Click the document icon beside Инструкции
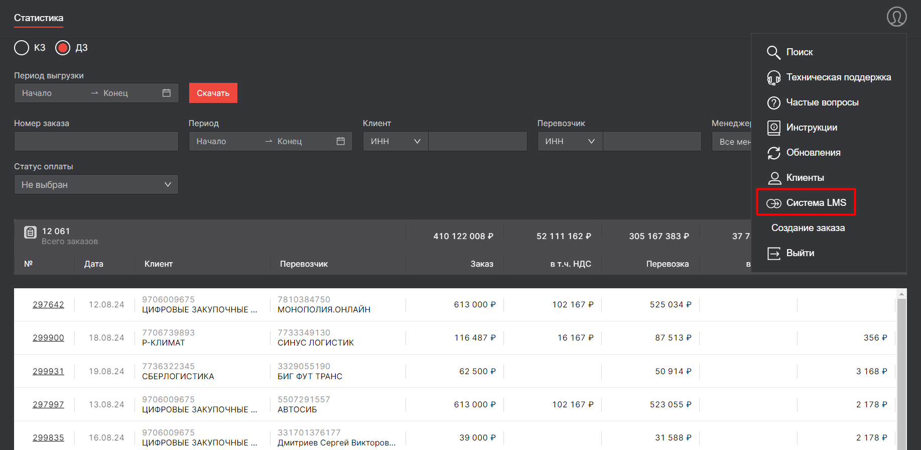 773,128
